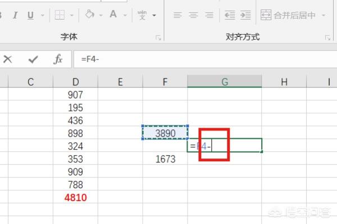Click inside the editing cell =F4-
Viewport: 337px width, 224px height.
click(x=225, y=146)
